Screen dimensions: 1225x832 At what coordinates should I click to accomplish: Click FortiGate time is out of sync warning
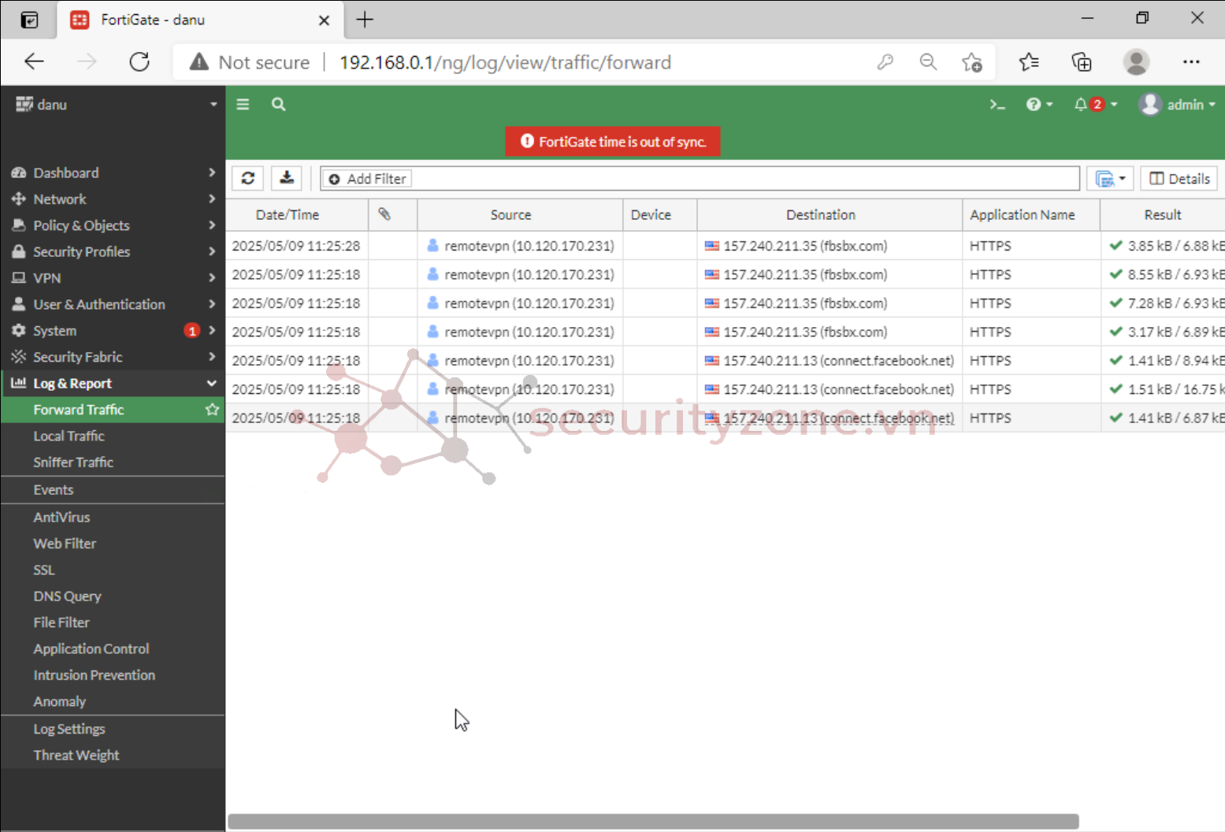click(613, 142)
